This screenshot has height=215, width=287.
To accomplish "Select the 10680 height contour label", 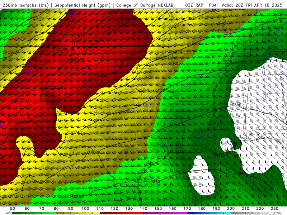I will [x=73, y=113].
